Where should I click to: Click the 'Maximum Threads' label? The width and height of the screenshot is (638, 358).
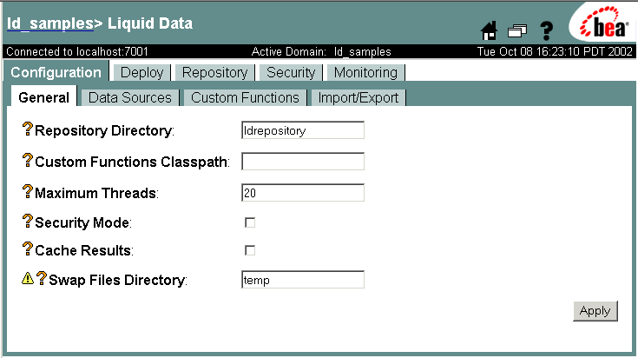click(96, 193)
